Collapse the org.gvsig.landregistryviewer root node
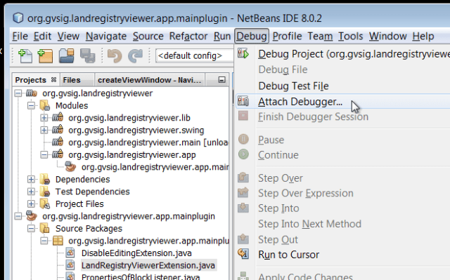This screenshot has width=450, height=280. click(x=18, y=93)
